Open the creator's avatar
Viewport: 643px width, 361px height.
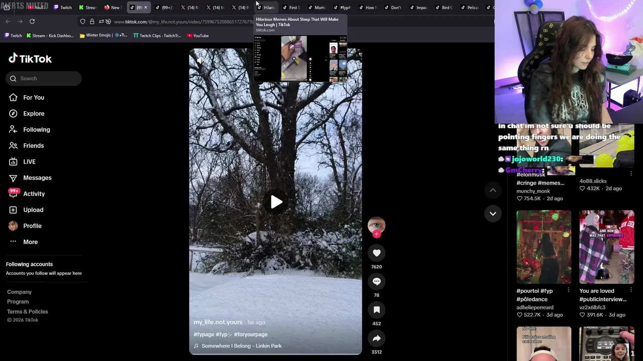coord(376,225)
